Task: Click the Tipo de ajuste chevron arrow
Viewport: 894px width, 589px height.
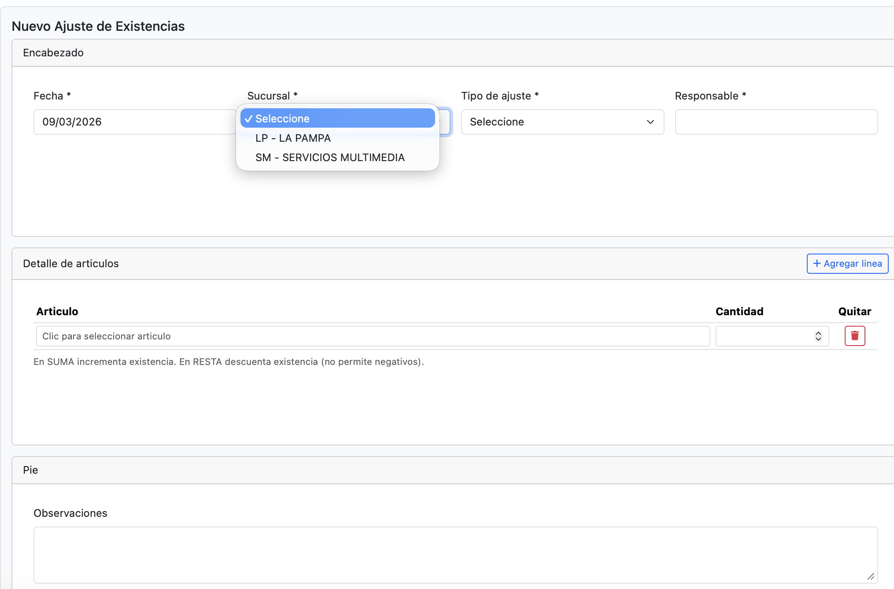Action: pyautogui.click(x=650, y=122)
